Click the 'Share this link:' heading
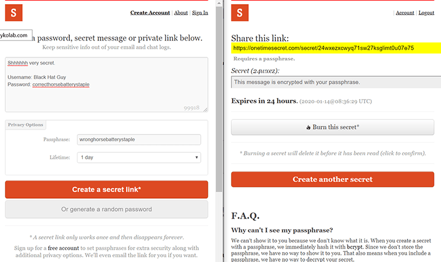441x262 pixels. (x=260, y=38)
